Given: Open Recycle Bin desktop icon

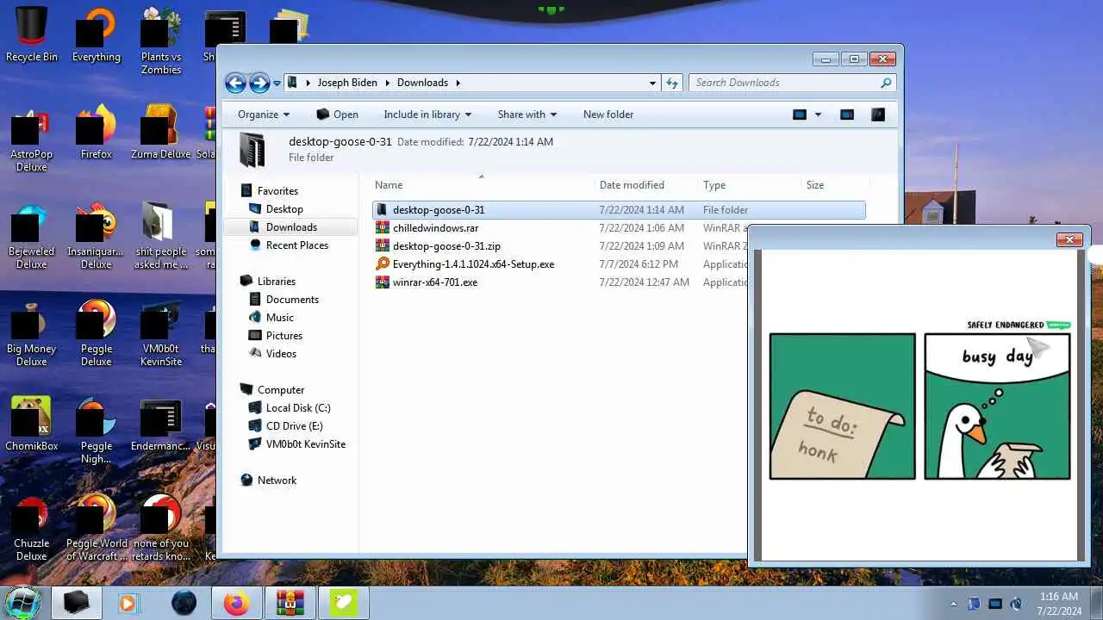Looking at the screenshot, I should 32,34.
